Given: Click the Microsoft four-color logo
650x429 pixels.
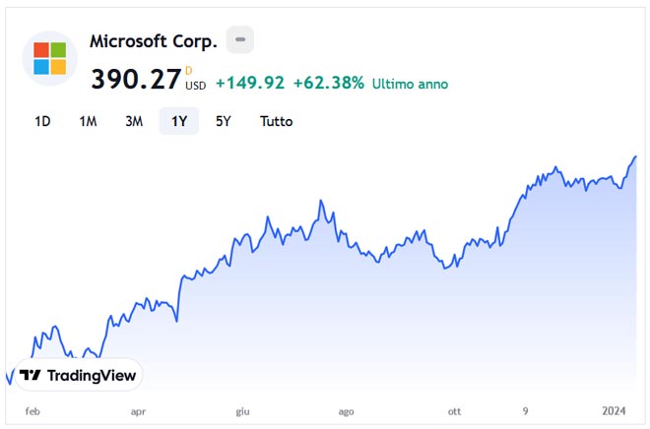Looking at the screenshot, I should click(x=49, y=59).
